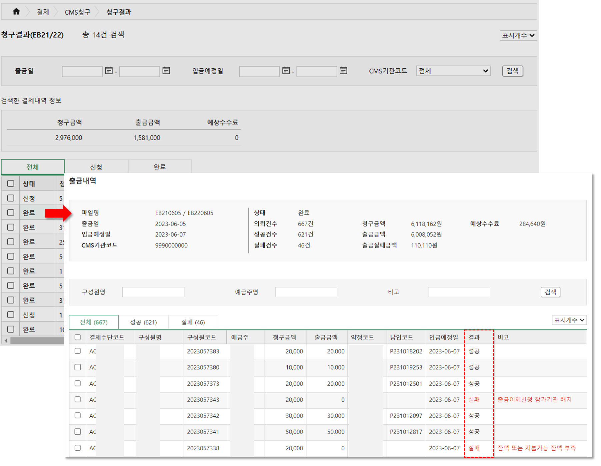Open calendar for 출금일 end date

coord(166,71)
